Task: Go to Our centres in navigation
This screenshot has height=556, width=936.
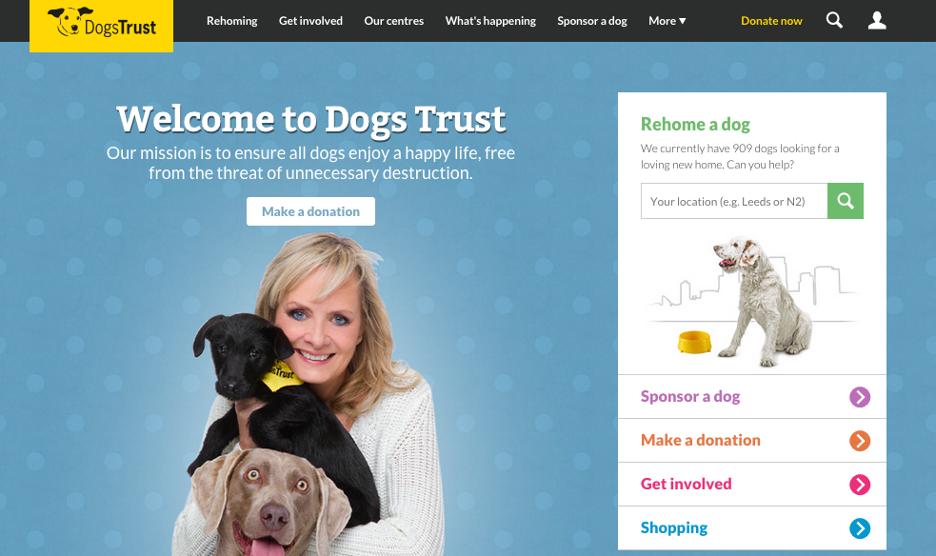Action: click(x=393, y=21)
